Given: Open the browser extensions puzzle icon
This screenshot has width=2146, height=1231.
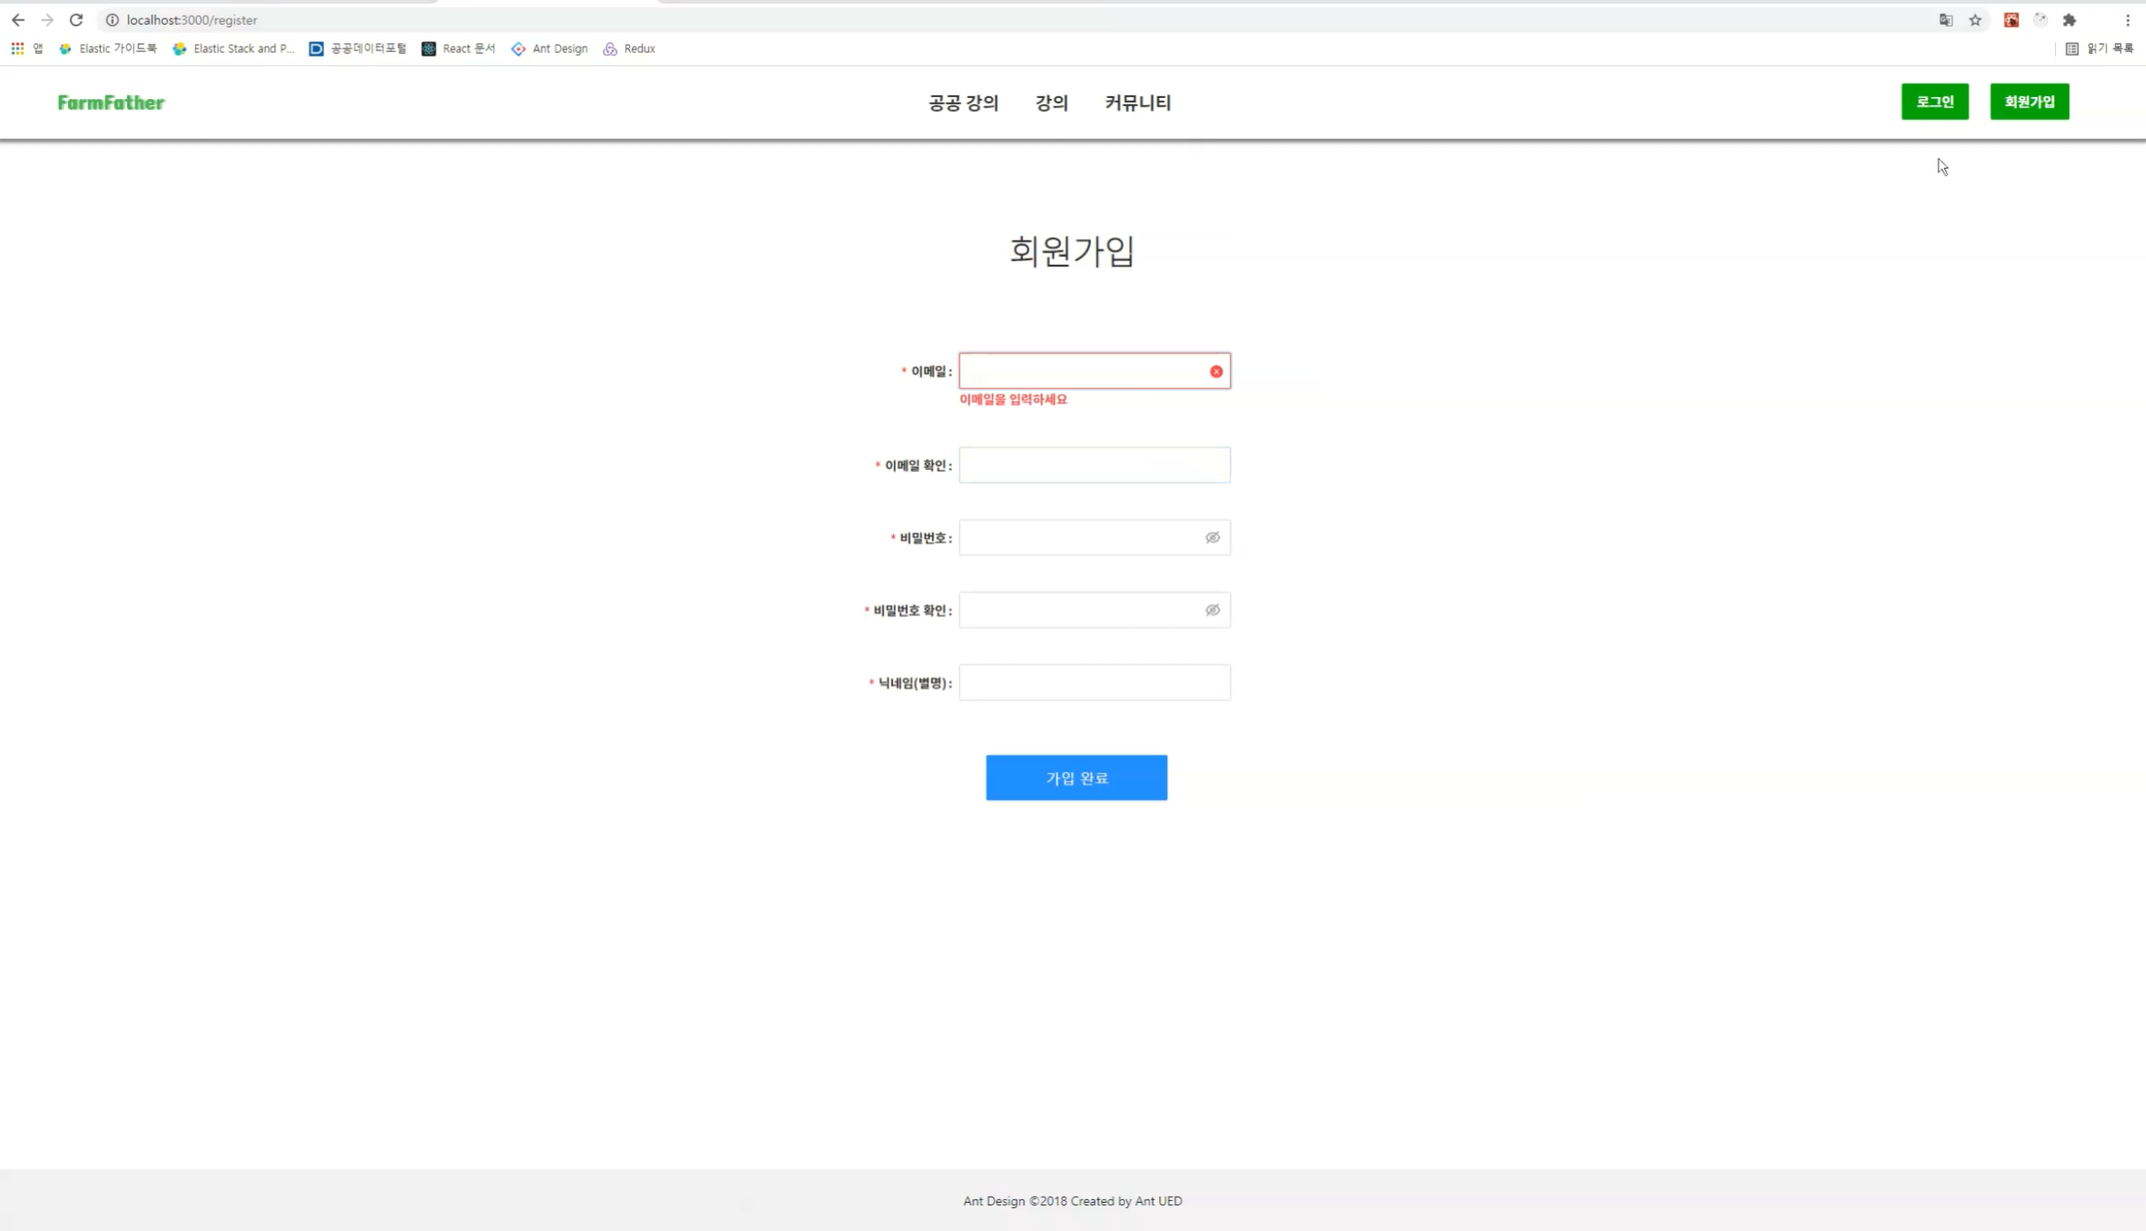Looking at the screenshot, I should pos(2069,19).
